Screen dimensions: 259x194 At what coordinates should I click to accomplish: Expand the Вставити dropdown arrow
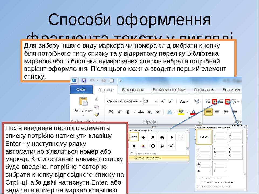pos(83,115)
